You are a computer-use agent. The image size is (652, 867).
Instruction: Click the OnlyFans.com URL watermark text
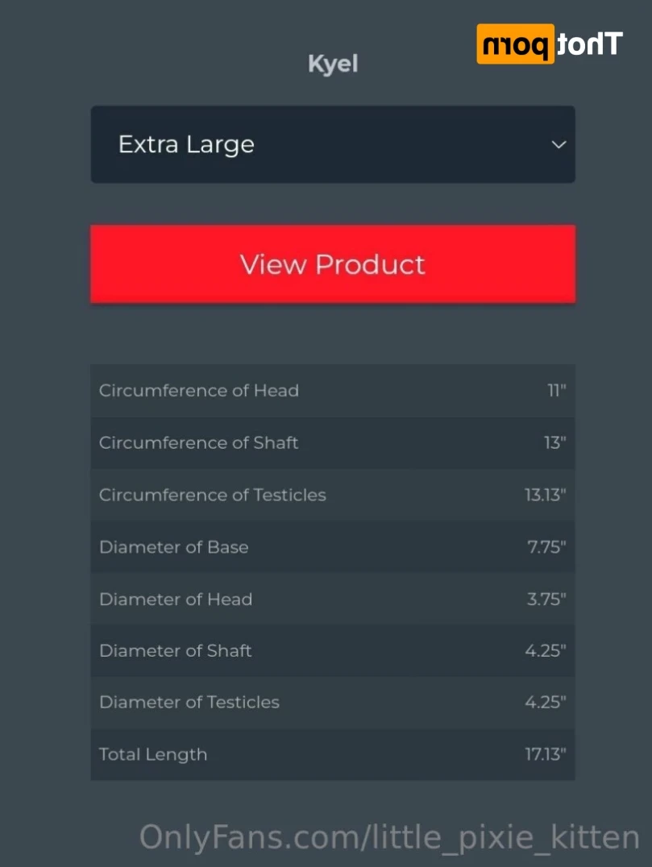[x=389, y=837]
